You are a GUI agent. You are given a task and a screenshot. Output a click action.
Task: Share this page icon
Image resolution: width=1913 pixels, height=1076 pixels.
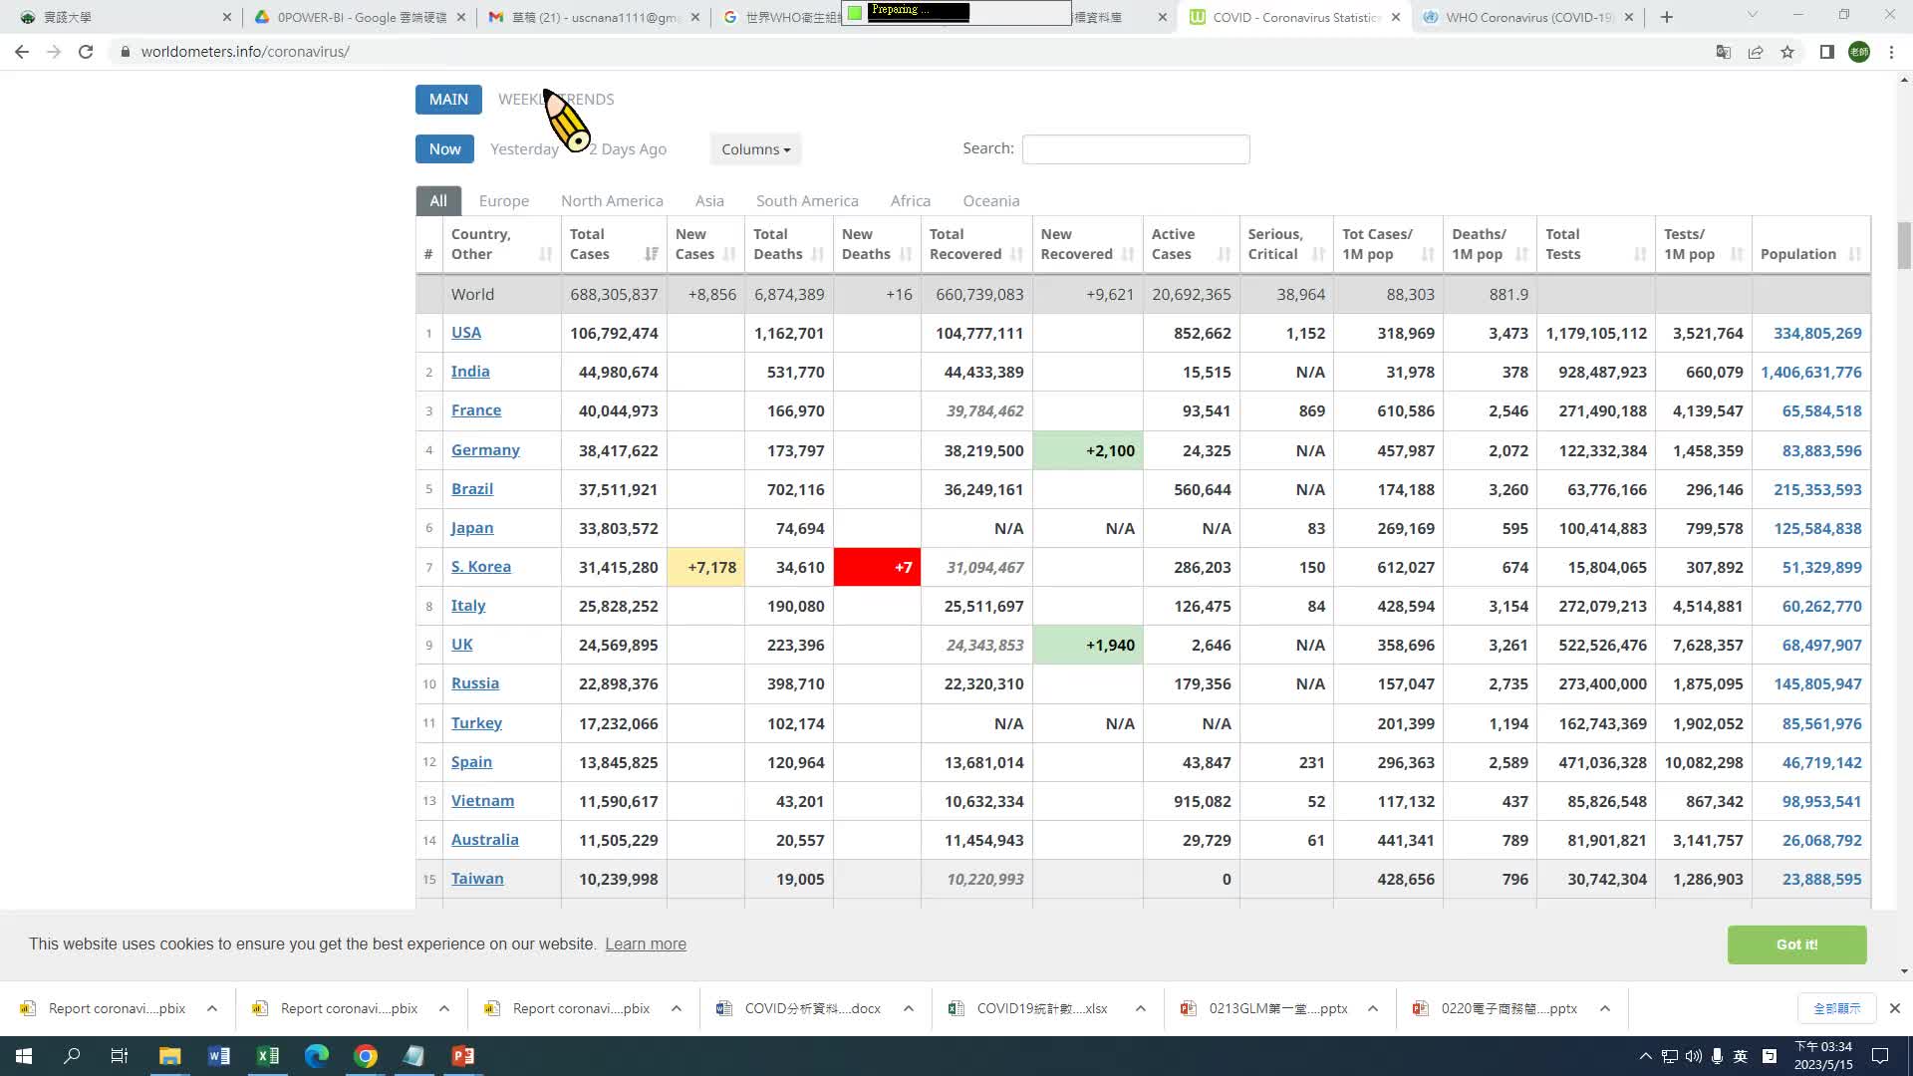tap(1756, 52)
